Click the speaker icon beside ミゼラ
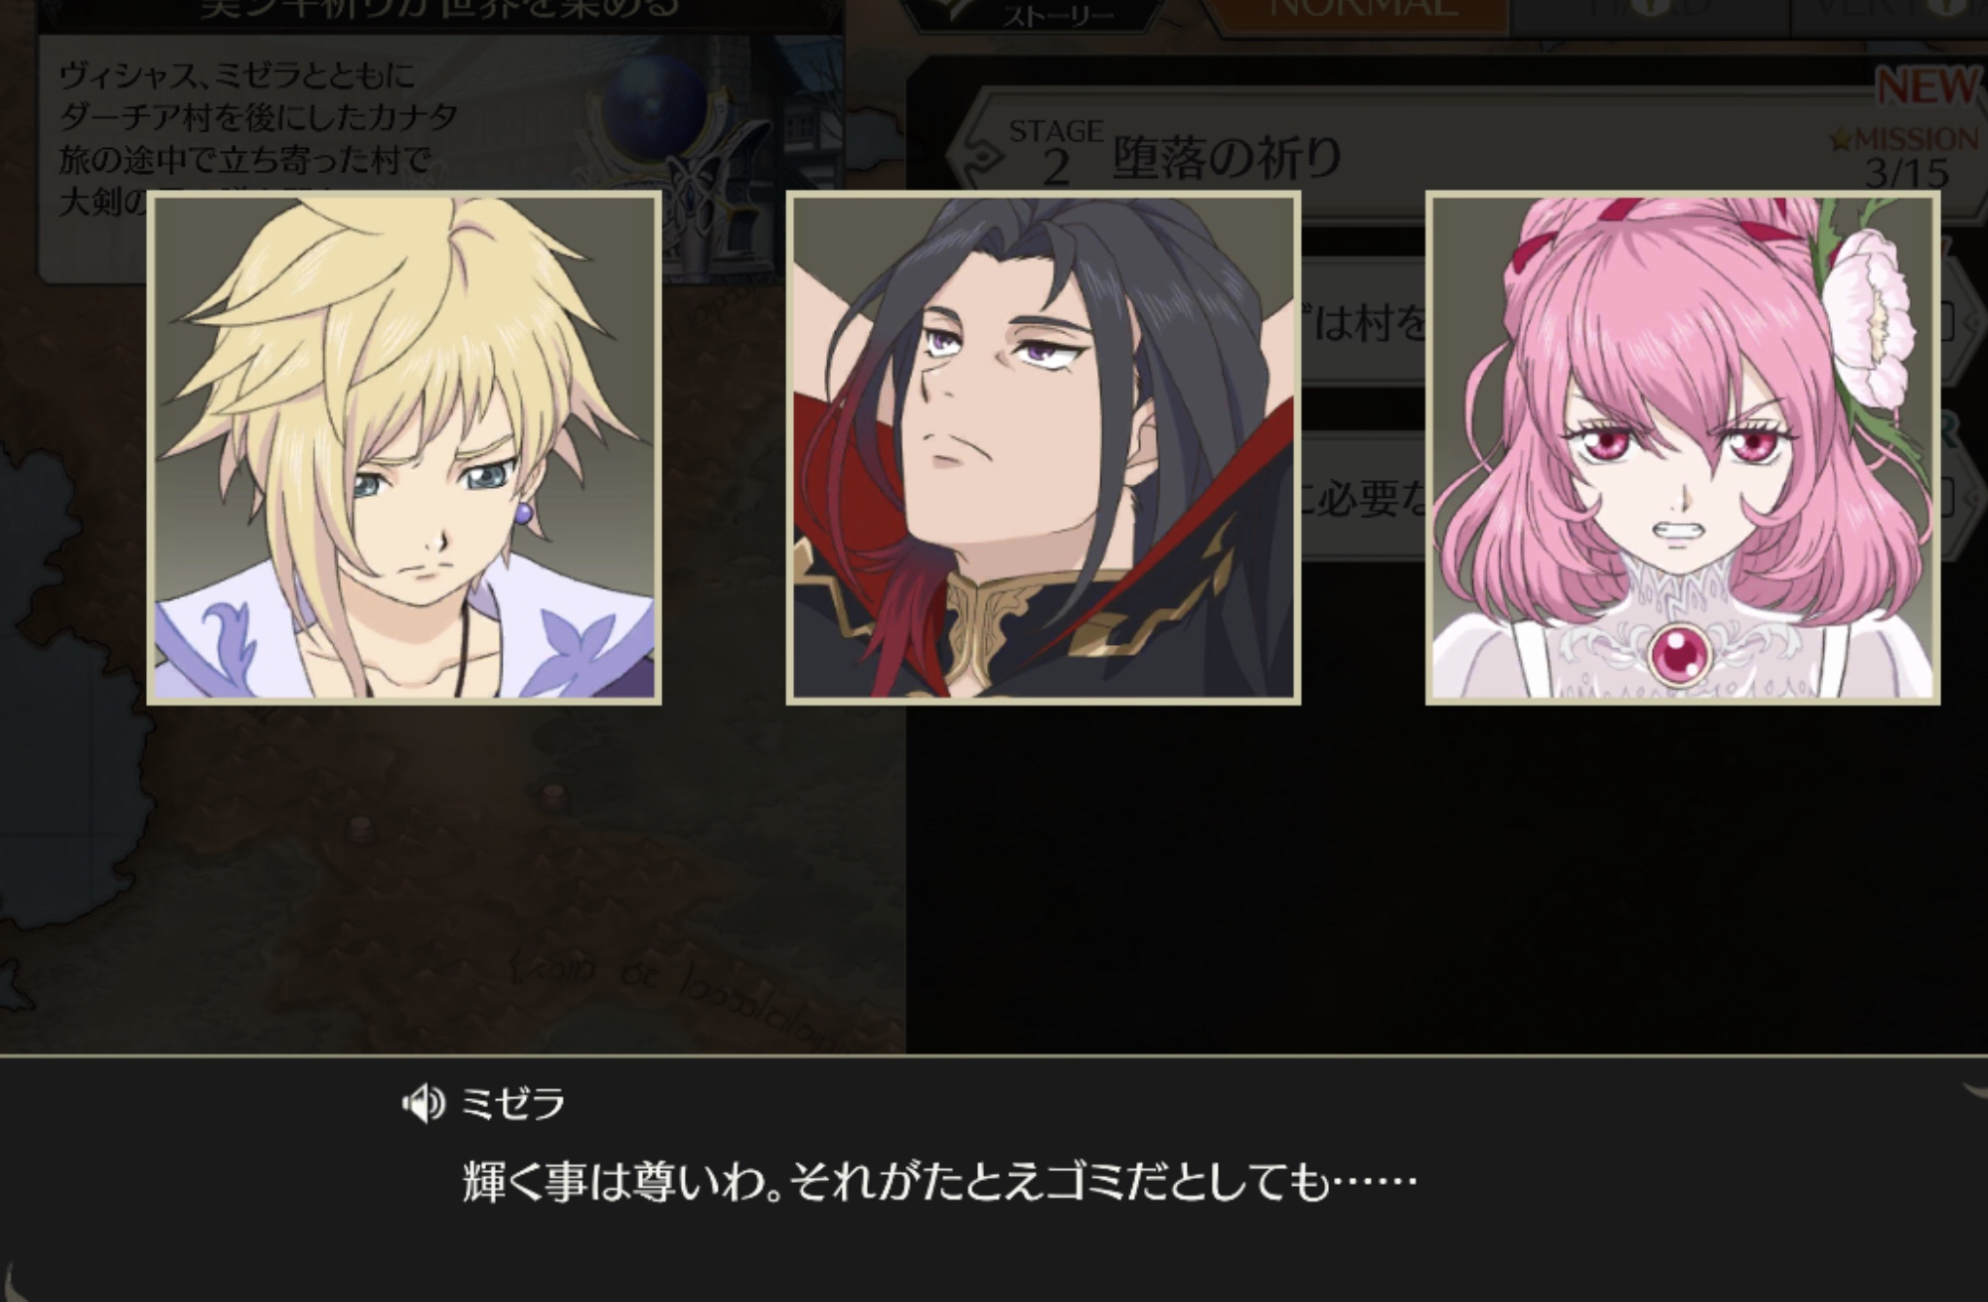Viewport: 1988px width, 1302px height. (x=422, y=1103)
